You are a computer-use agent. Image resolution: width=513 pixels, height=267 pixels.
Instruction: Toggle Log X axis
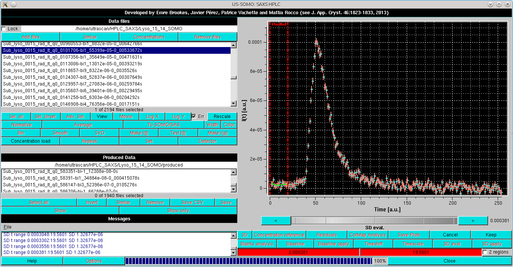pyautogui.click(x=152, y=117)
